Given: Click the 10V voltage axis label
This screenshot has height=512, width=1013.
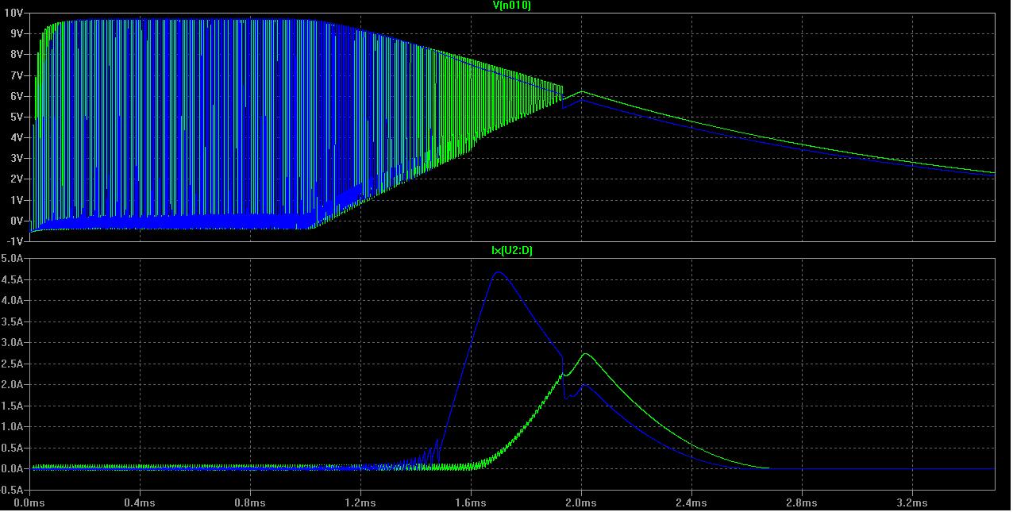Looking at the screenshot, I should (14, 13).
